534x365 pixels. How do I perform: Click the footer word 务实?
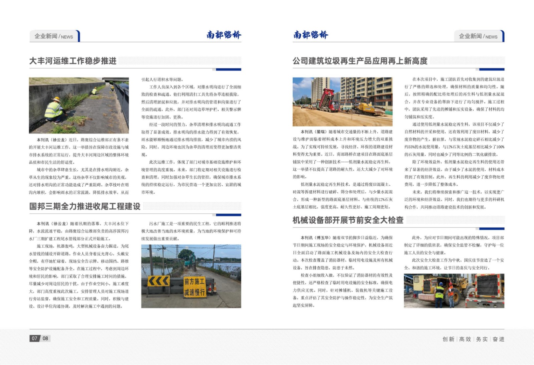pyautogui.click(x=482, y=339)
